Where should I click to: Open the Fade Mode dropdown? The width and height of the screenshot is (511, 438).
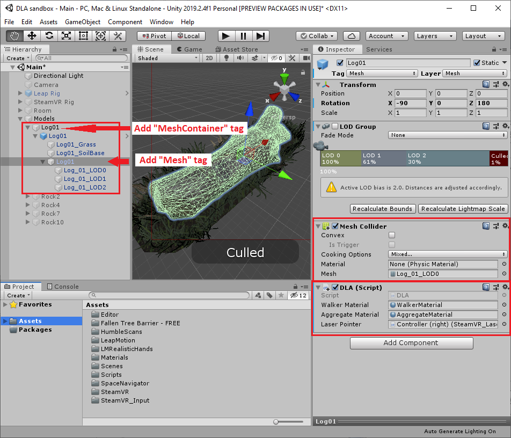pyautogui.click(x=448, y=135)
